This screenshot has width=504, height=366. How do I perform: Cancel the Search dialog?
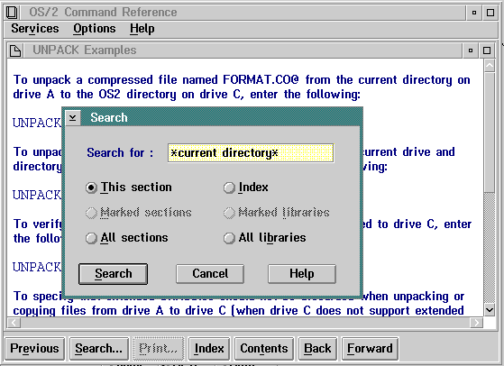(x=210, y=274)
